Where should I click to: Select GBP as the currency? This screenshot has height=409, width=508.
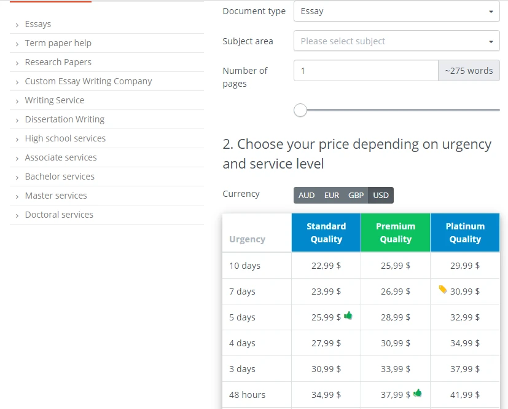point(356,195)
